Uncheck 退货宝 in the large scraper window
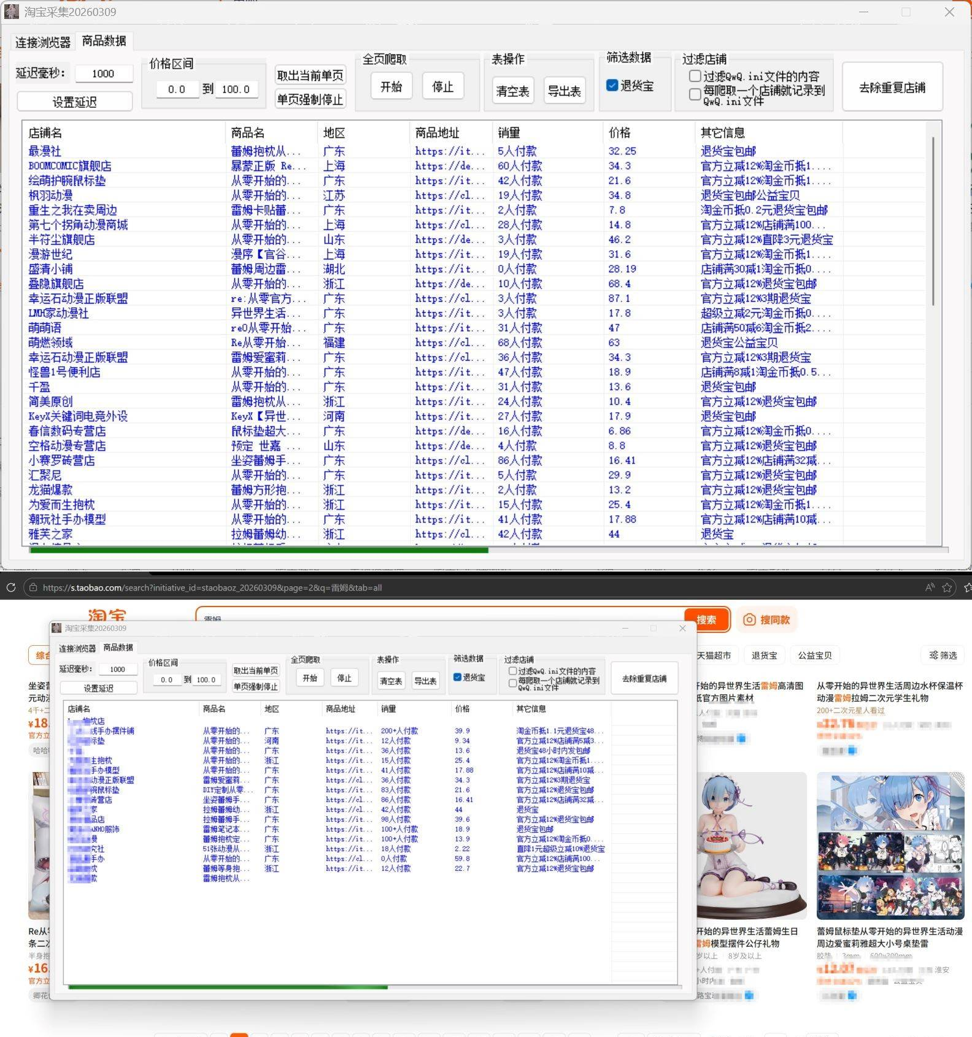The height and width of the screenshot is (1037, 972). click(x=612, y=86)
